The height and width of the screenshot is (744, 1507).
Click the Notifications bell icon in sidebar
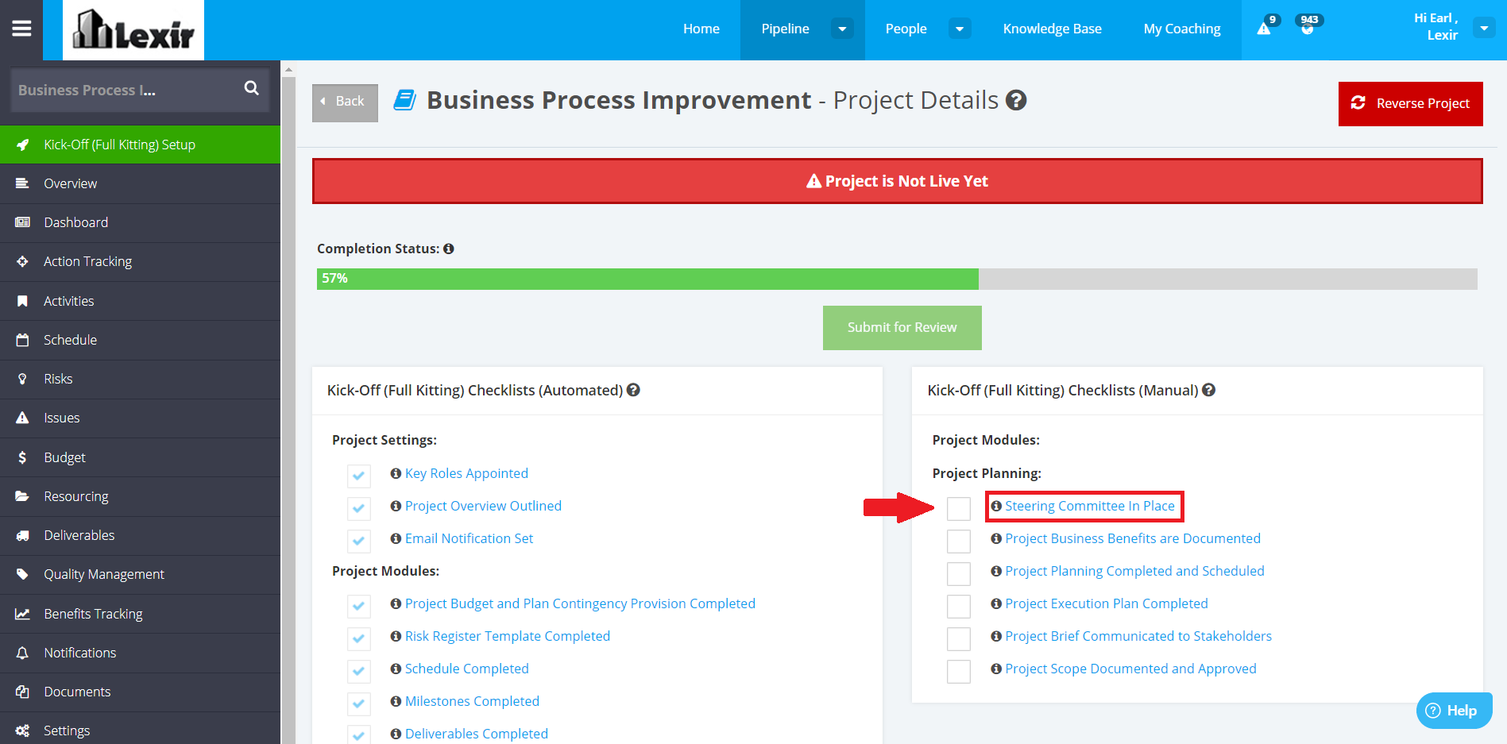pos(23,653)
